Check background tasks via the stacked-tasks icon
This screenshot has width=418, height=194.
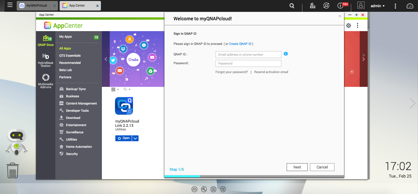coord(312,6)
